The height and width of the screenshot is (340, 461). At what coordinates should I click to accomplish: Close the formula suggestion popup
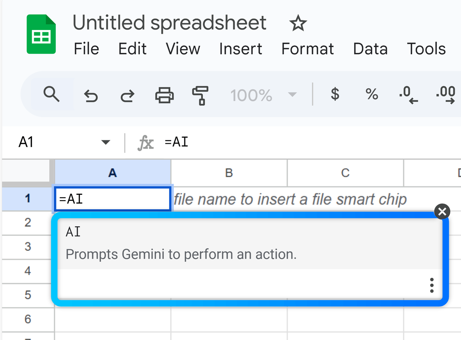[442, 211]
